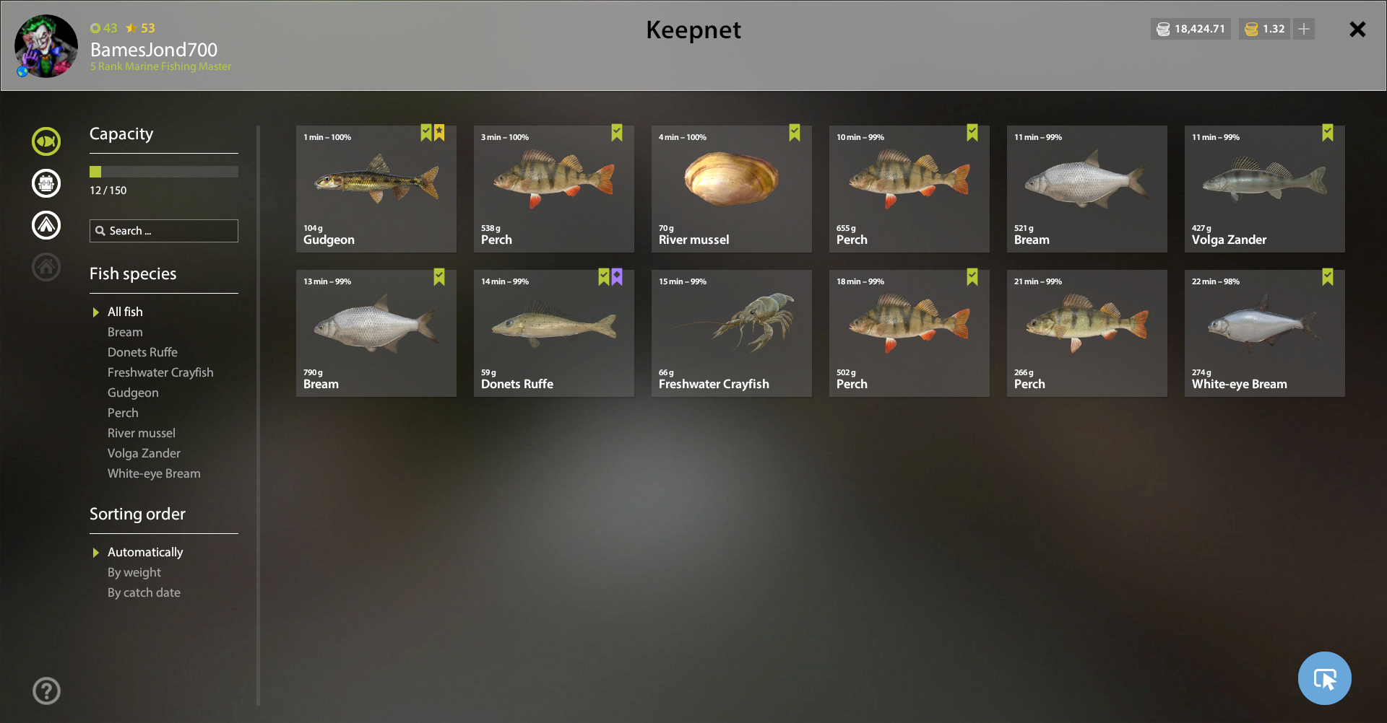Screen dimensions: 1387x723
Task: Toggle the green mark on River mussel card
Action: (x=795, y=133)
